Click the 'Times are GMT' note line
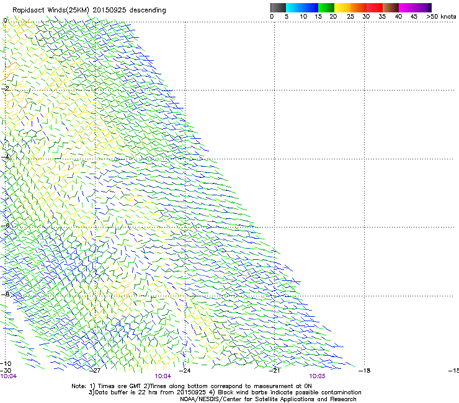Image resolution: width=459 pixels, height=403 pixels. tap(192, 386)
